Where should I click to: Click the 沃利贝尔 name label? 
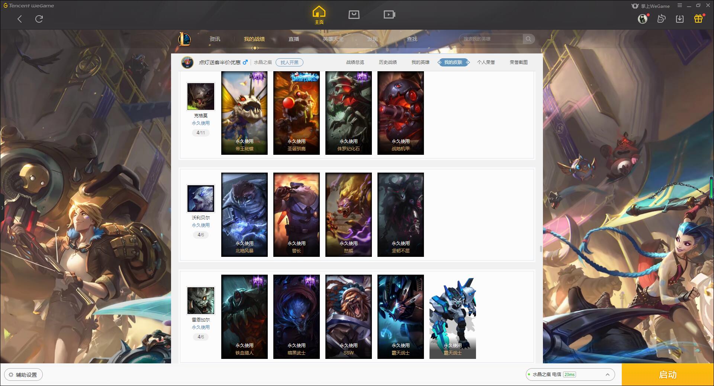201,218
